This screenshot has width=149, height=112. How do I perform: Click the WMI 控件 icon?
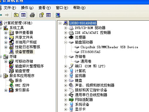[x=11, y=85]
